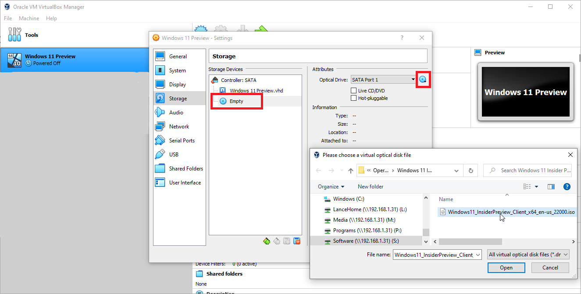The width and height of the screenshot is (581, 294).
Task: Open the Organize dropdown menu
Action: (331, 187)
